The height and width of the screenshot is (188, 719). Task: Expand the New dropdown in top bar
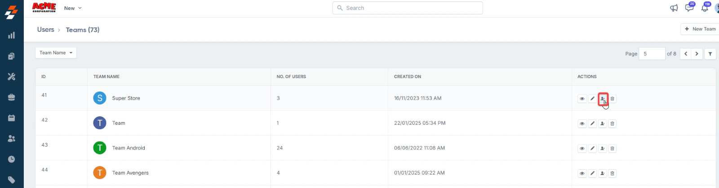[x=73, y=8]
